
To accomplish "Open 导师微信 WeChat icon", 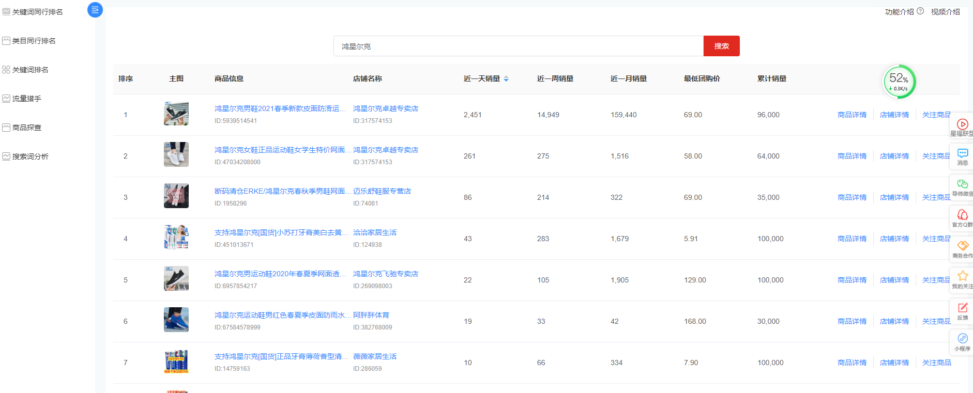I will 962,184.
